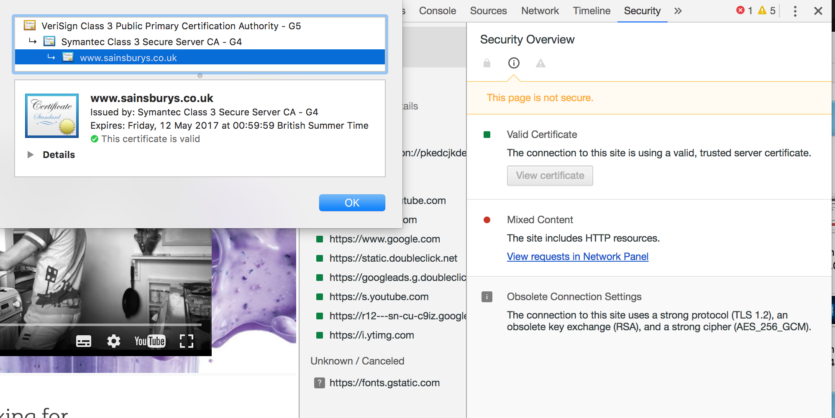Click red dot beside Mixed Content
The height and width of the screenshot is (418, 835).
[x=487, y=220]
